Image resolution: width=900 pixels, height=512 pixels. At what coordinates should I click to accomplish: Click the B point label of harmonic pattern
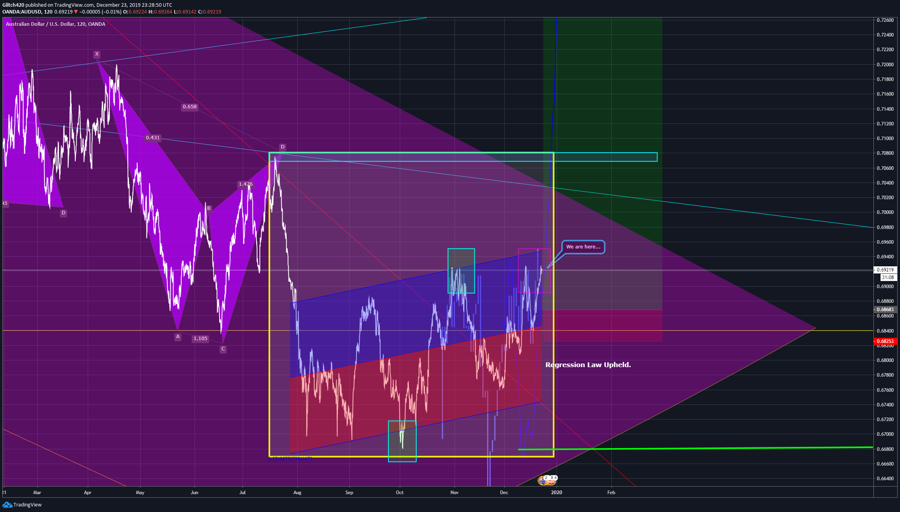point(209,208)
